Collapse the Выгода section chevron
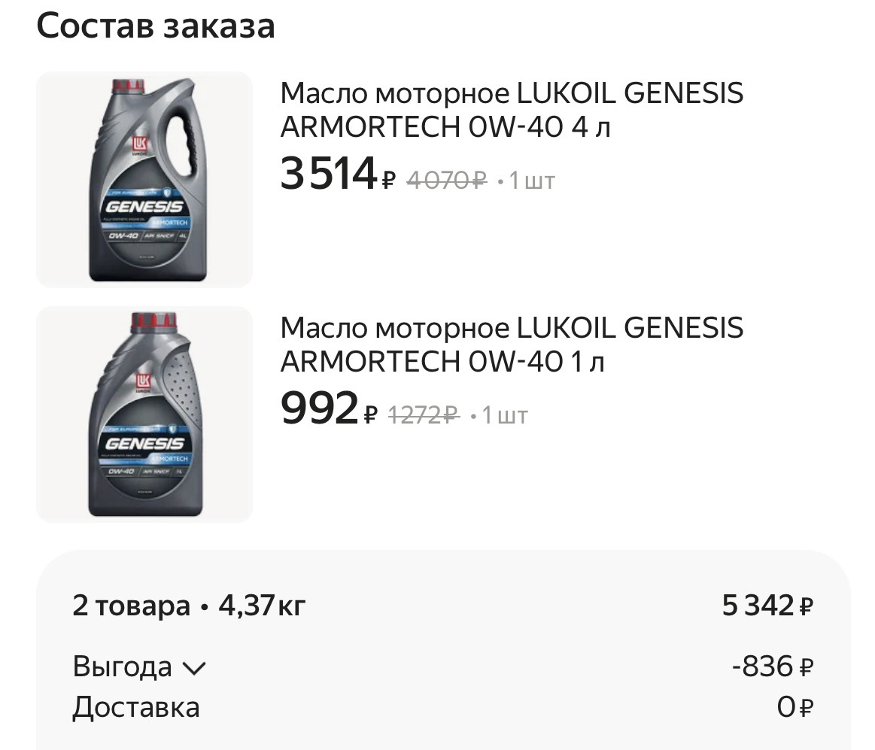The width and height of the screenshot is (875, 750). click(197, 666)
